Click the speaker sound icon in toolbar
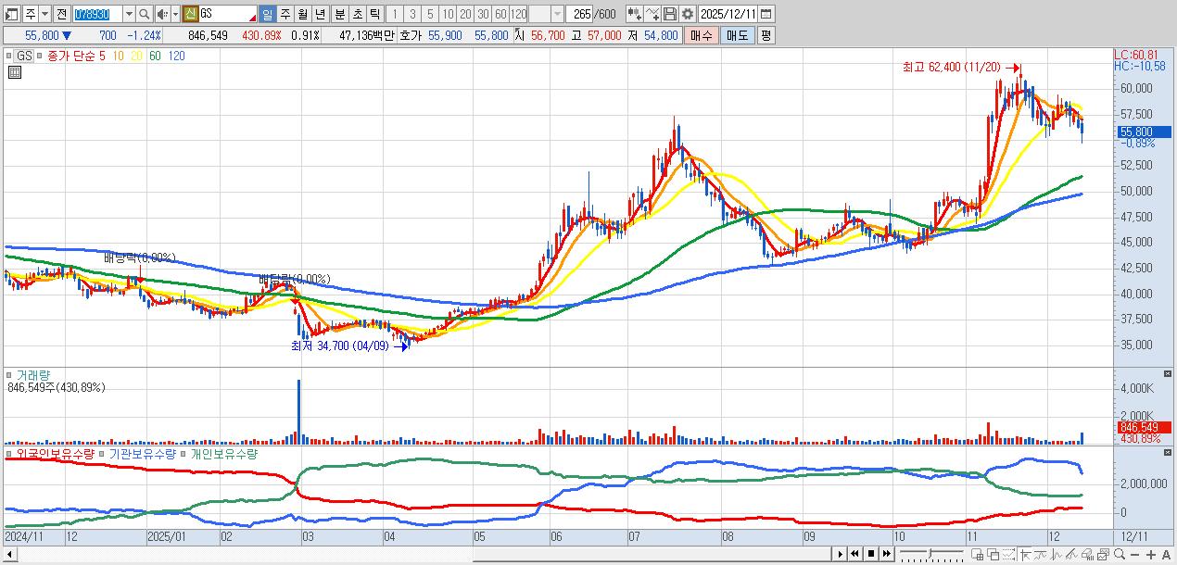 point(162,14)
